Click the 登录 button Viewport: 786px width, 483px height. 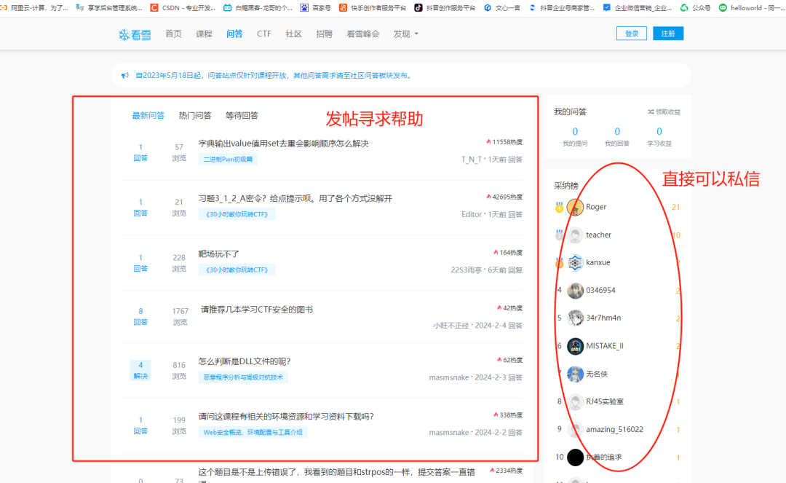(631, 34)
